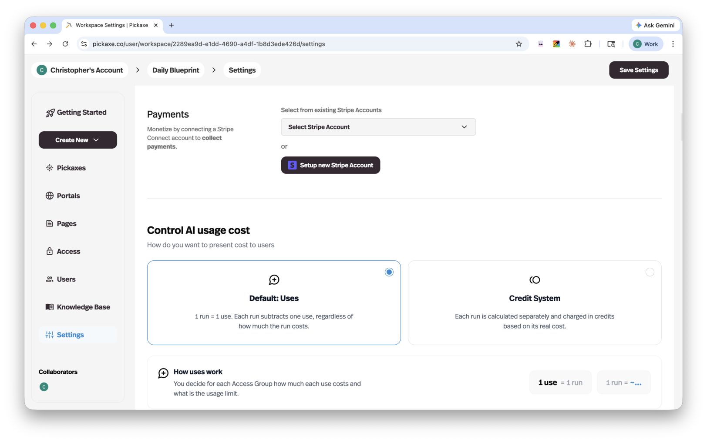Select the Users sidebar icon
This screenshot has height=442, width=707.
(x=50, y=279)
